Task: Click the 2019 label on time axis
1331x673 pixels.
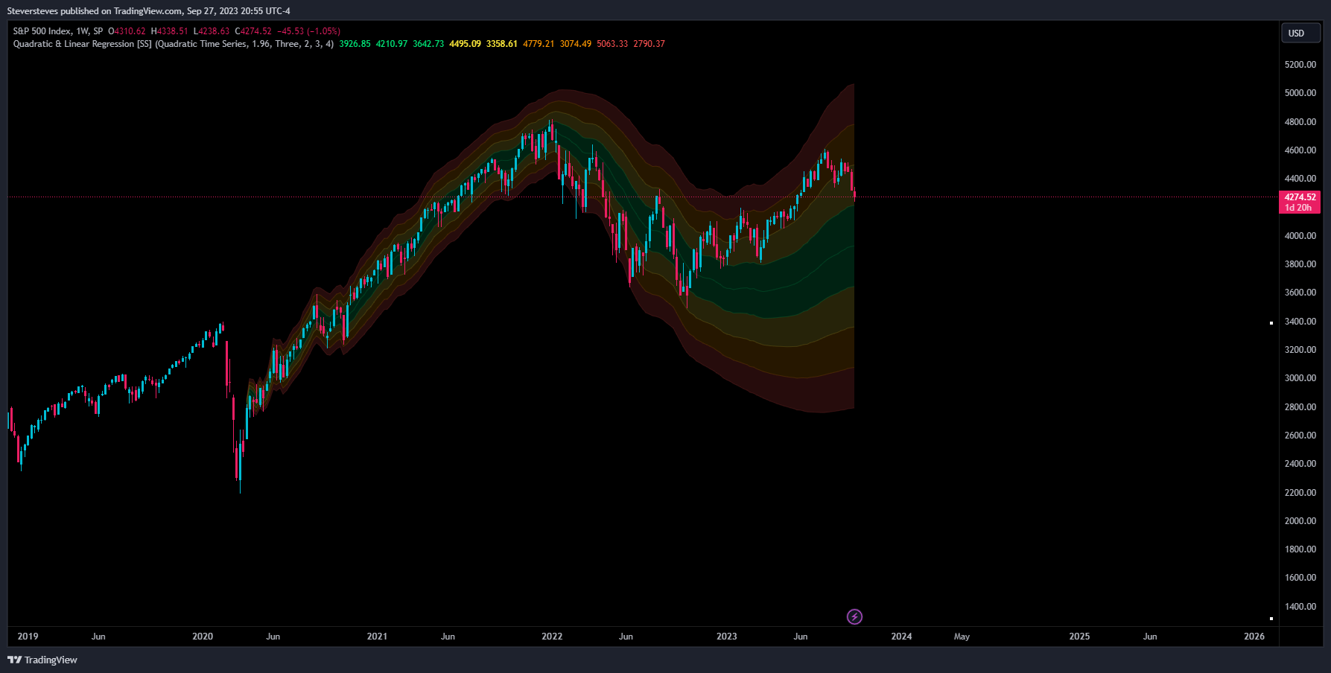Action: tap(28, 637)
